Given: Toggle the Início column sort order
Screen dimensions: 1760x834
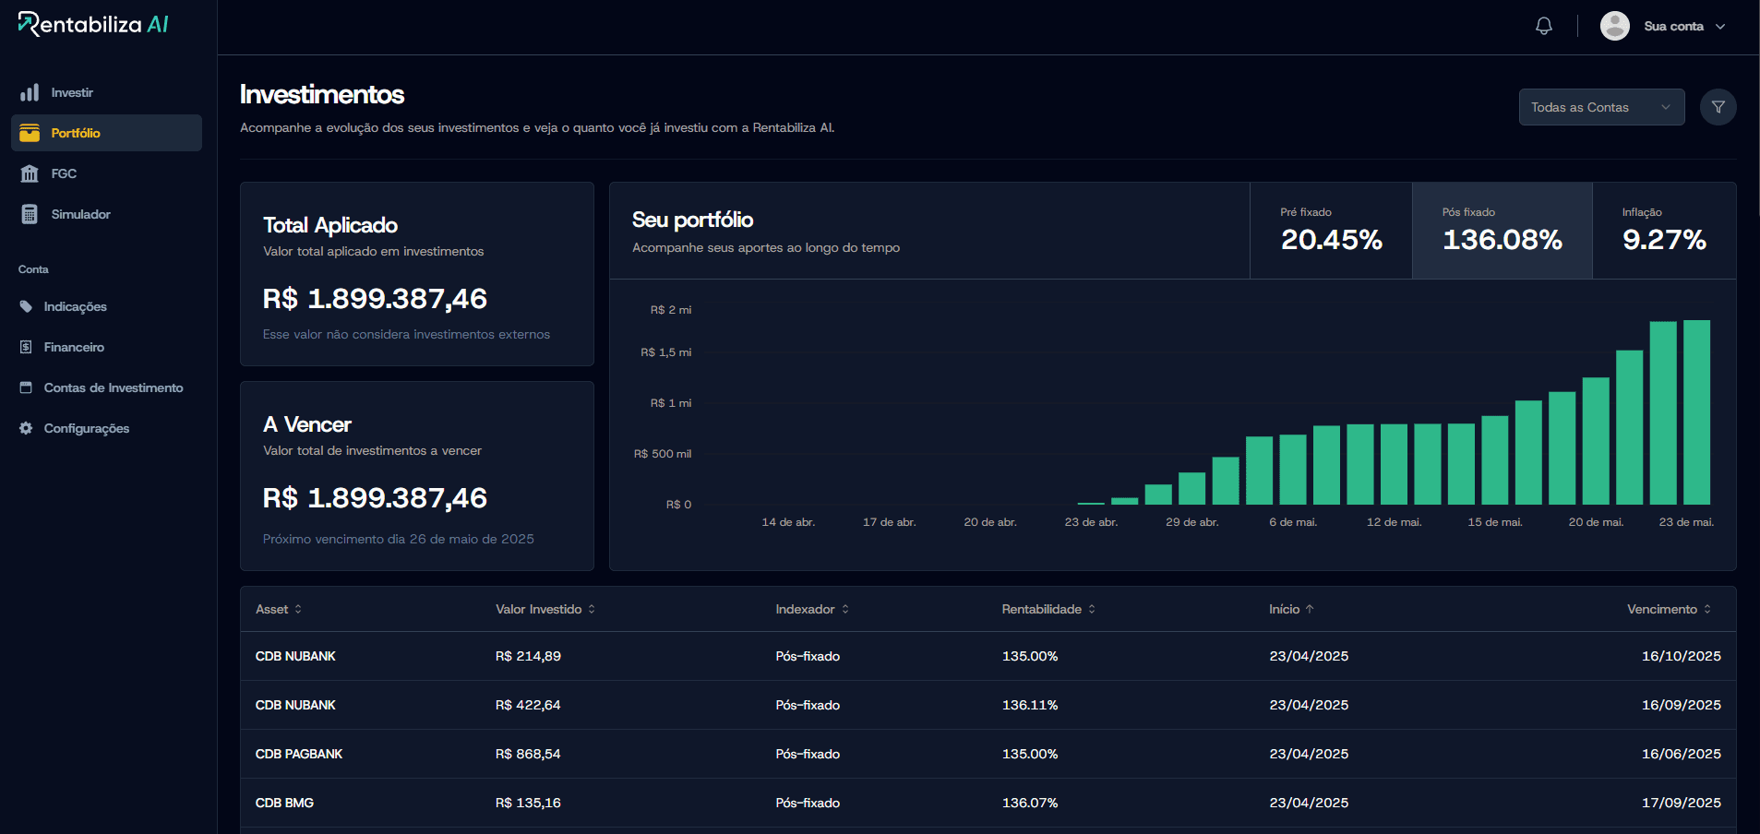Looking at the screenshot, I should pyautogui.click(x=1309, y=609).
